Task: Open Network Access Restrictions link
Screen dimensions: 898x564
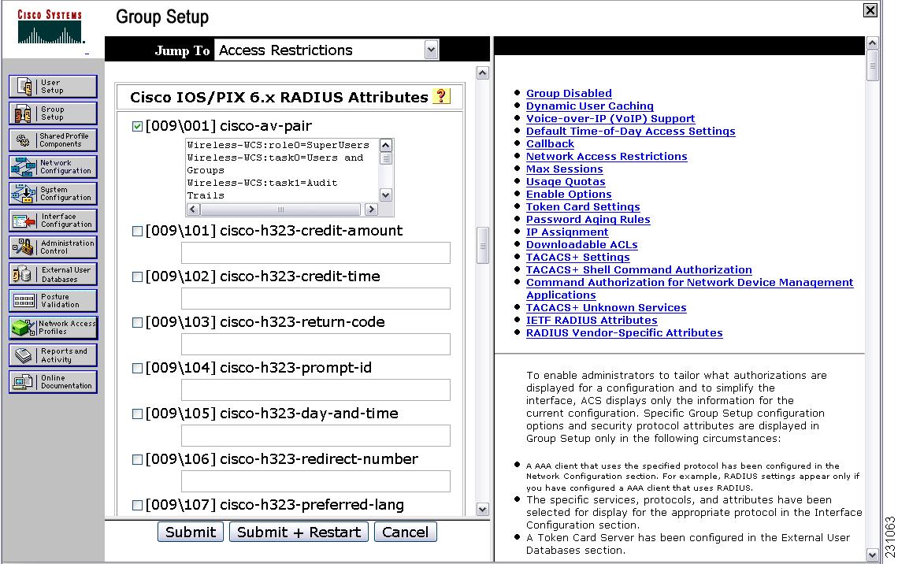Action: [x=607, y=156]
